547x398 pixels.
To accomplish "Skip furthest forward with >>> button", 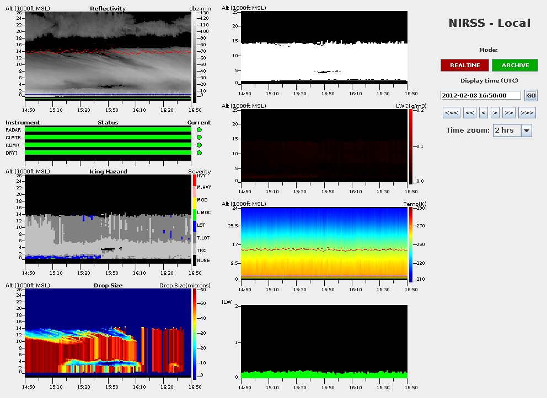I will (x=527, y=113).
